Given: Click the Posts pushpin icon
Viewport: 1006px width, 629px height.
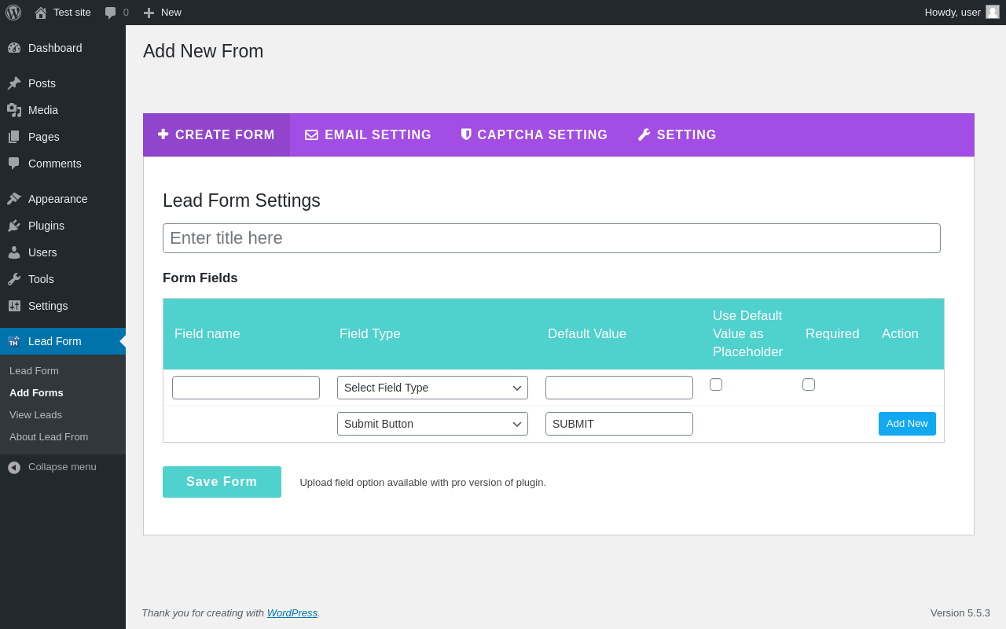Looking at the screenshot, I should (x=14, y=83).
